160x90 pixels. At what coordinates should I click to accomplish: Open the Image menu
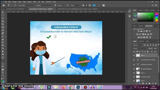(x=14, y=2)
